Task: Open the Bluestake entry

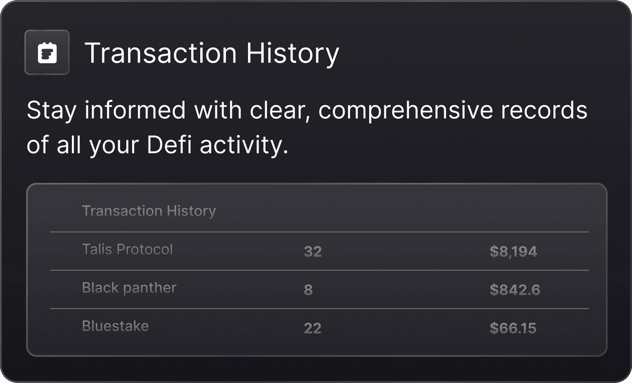Action: 115,326
